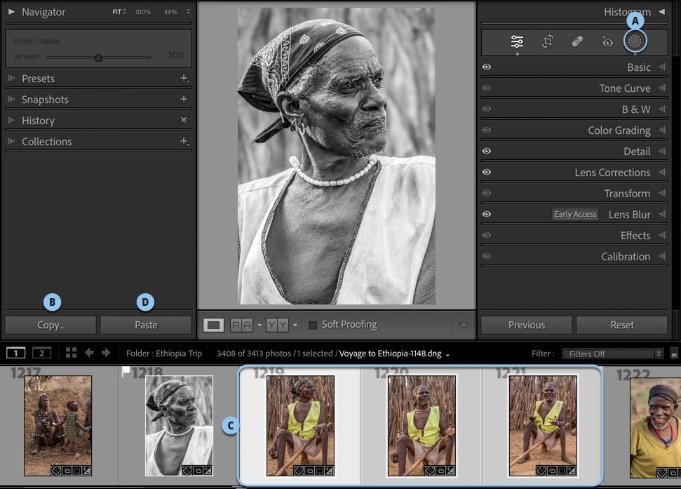Select second window display button 2
681x489 pixels.
click(41, 353)
